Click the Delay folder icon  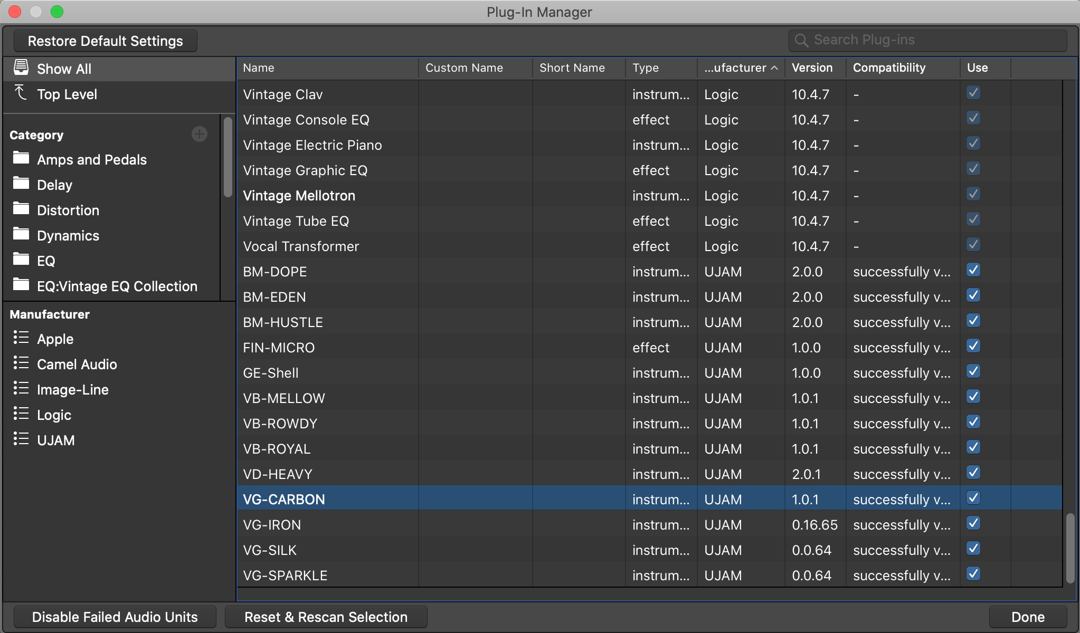21,183
